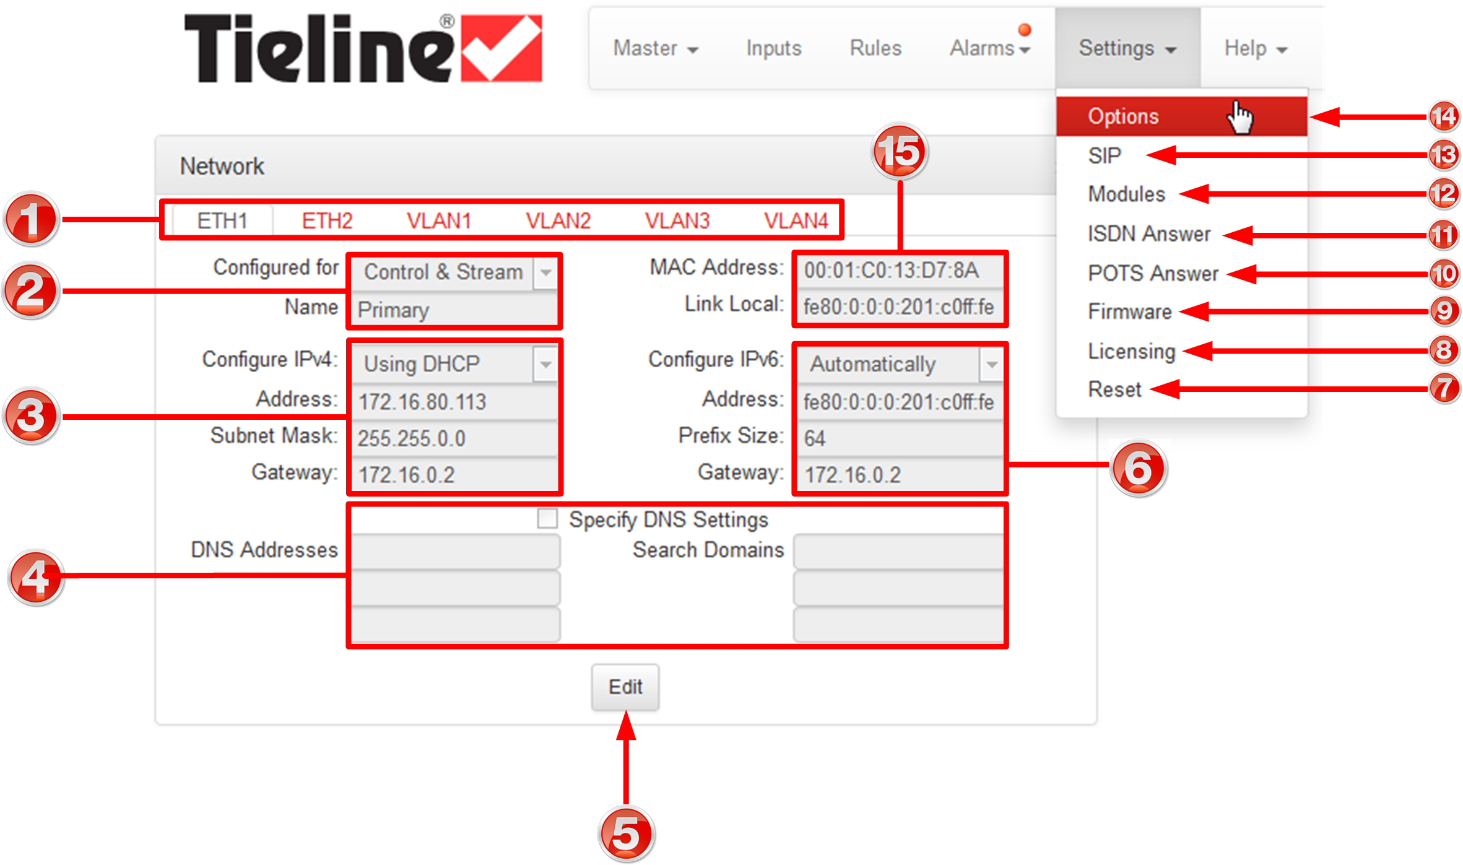This screenshot has width=1463, height=865.
Task: Go to the Inputs page
Action: pyautogui.click(x=773, y=48)
